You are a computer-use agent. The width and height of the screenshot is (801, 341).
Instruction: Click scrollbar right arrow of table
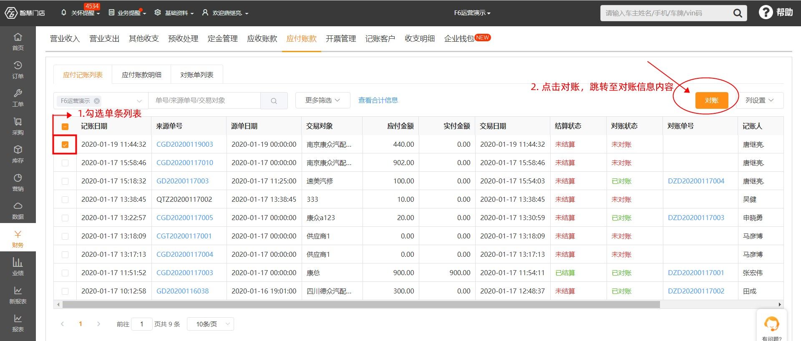point(780,304)
